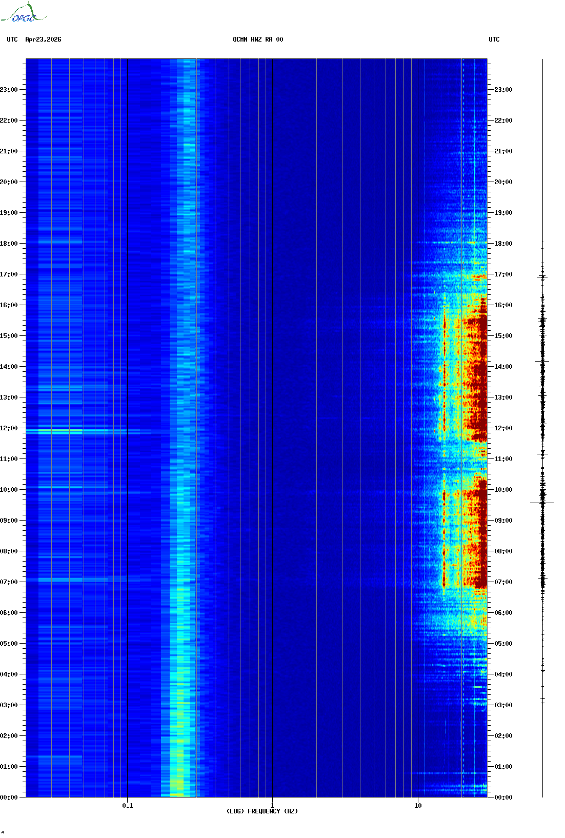Click the 0.1 frequency axis label
The image size is (565, 838).
click(x=127, y=806)
